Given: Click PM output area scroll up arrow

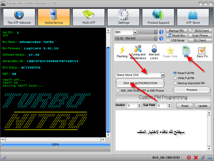Looking at the screenshot, I should [209, 112].
